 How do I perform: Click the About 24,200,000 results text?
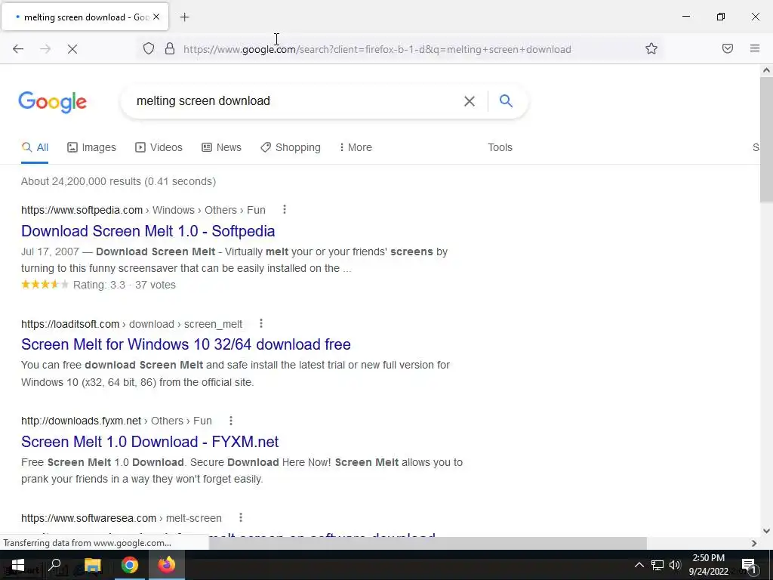[x=119, y=181]
